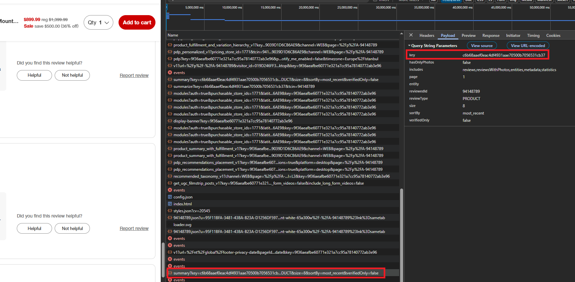Click the hasOnlyPhotos parameter name
Image resolution: width=575 pixels, height=282 pixels.
click(422, 62)
